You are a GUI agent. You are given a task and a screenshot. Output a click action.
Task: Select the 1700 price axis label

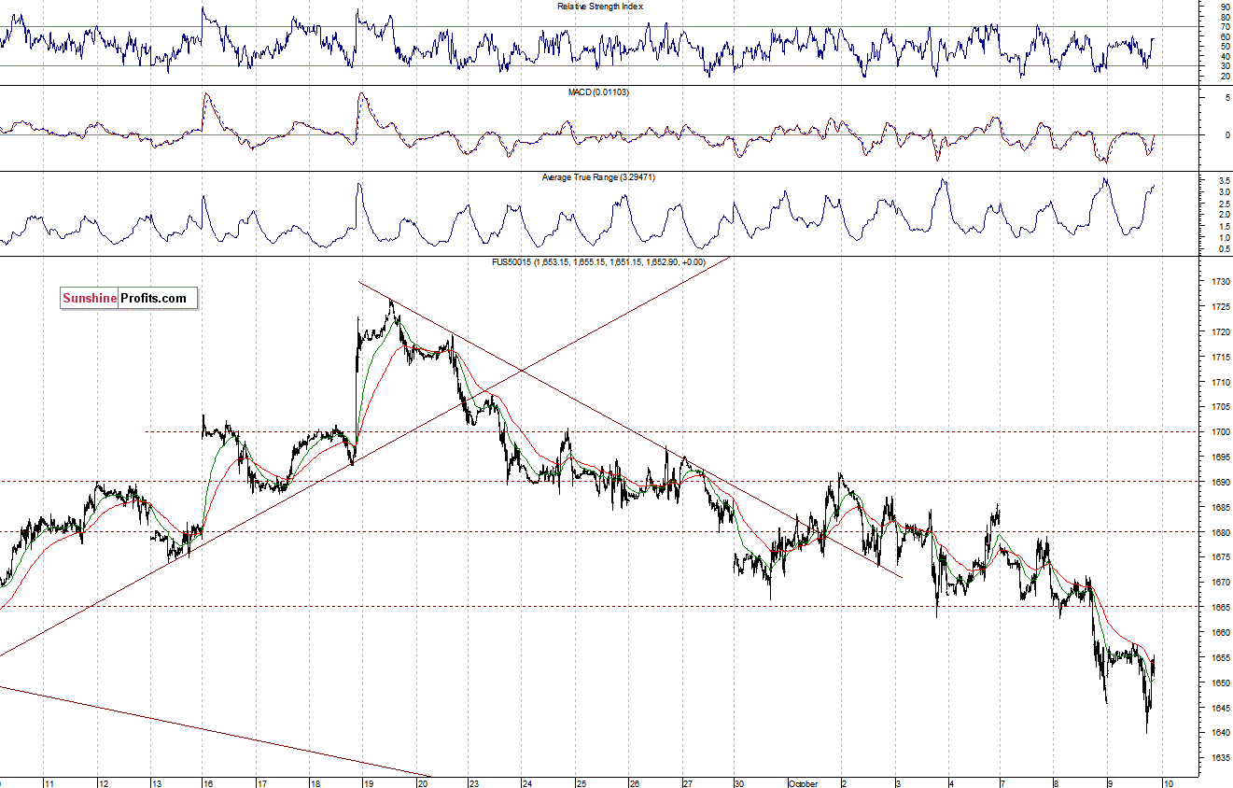(x=1222, y=432)
